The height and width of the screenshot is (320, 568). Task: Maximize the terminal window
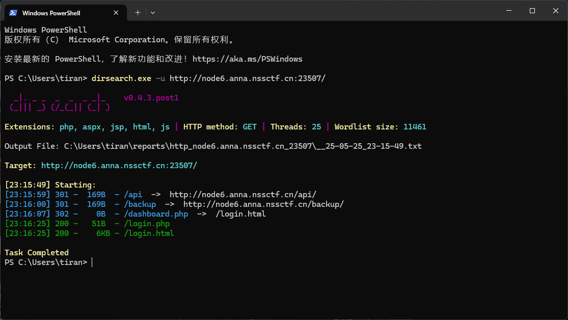pos(532,11)
